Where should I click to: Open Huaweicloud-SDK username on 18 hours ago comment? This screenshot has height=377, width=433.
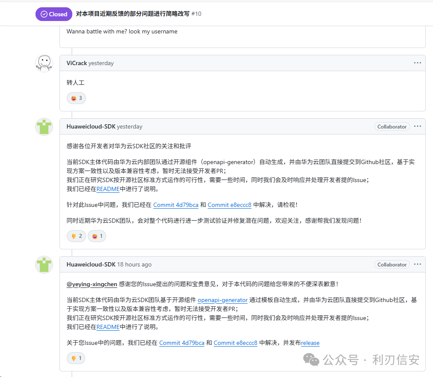click(91, 264)
